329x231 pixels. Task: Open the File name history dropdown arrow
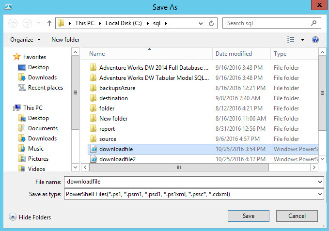click(x=319, y=182)
